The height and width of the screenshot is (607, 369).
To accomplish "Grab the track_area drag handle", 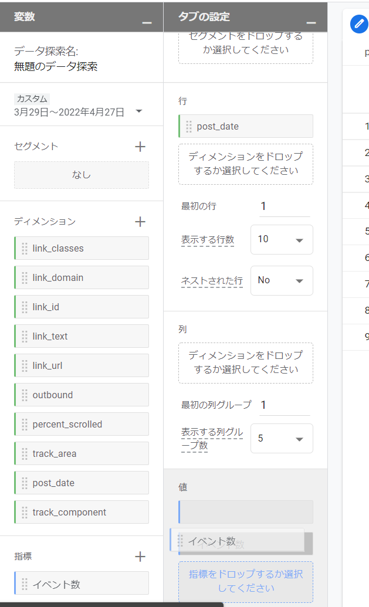I will (25, 454).
